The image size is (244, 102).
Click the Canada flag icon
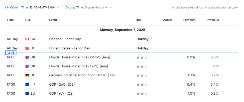(27, 39)
